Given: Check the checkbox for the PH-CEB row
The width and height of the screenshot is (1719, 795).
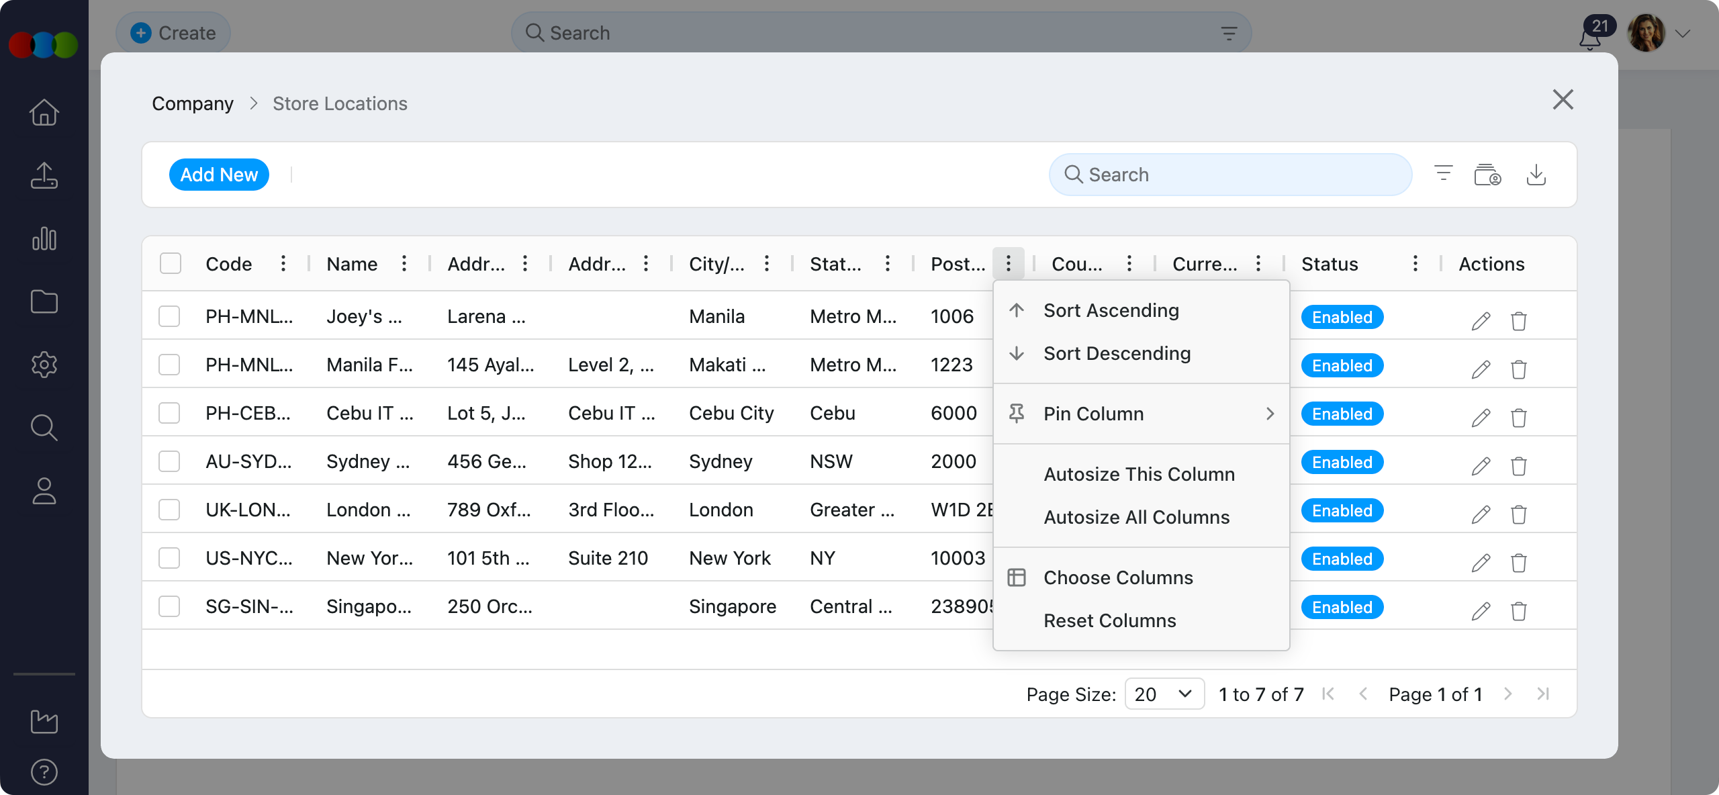Looking at the screenshot, I should click(170, 412).
